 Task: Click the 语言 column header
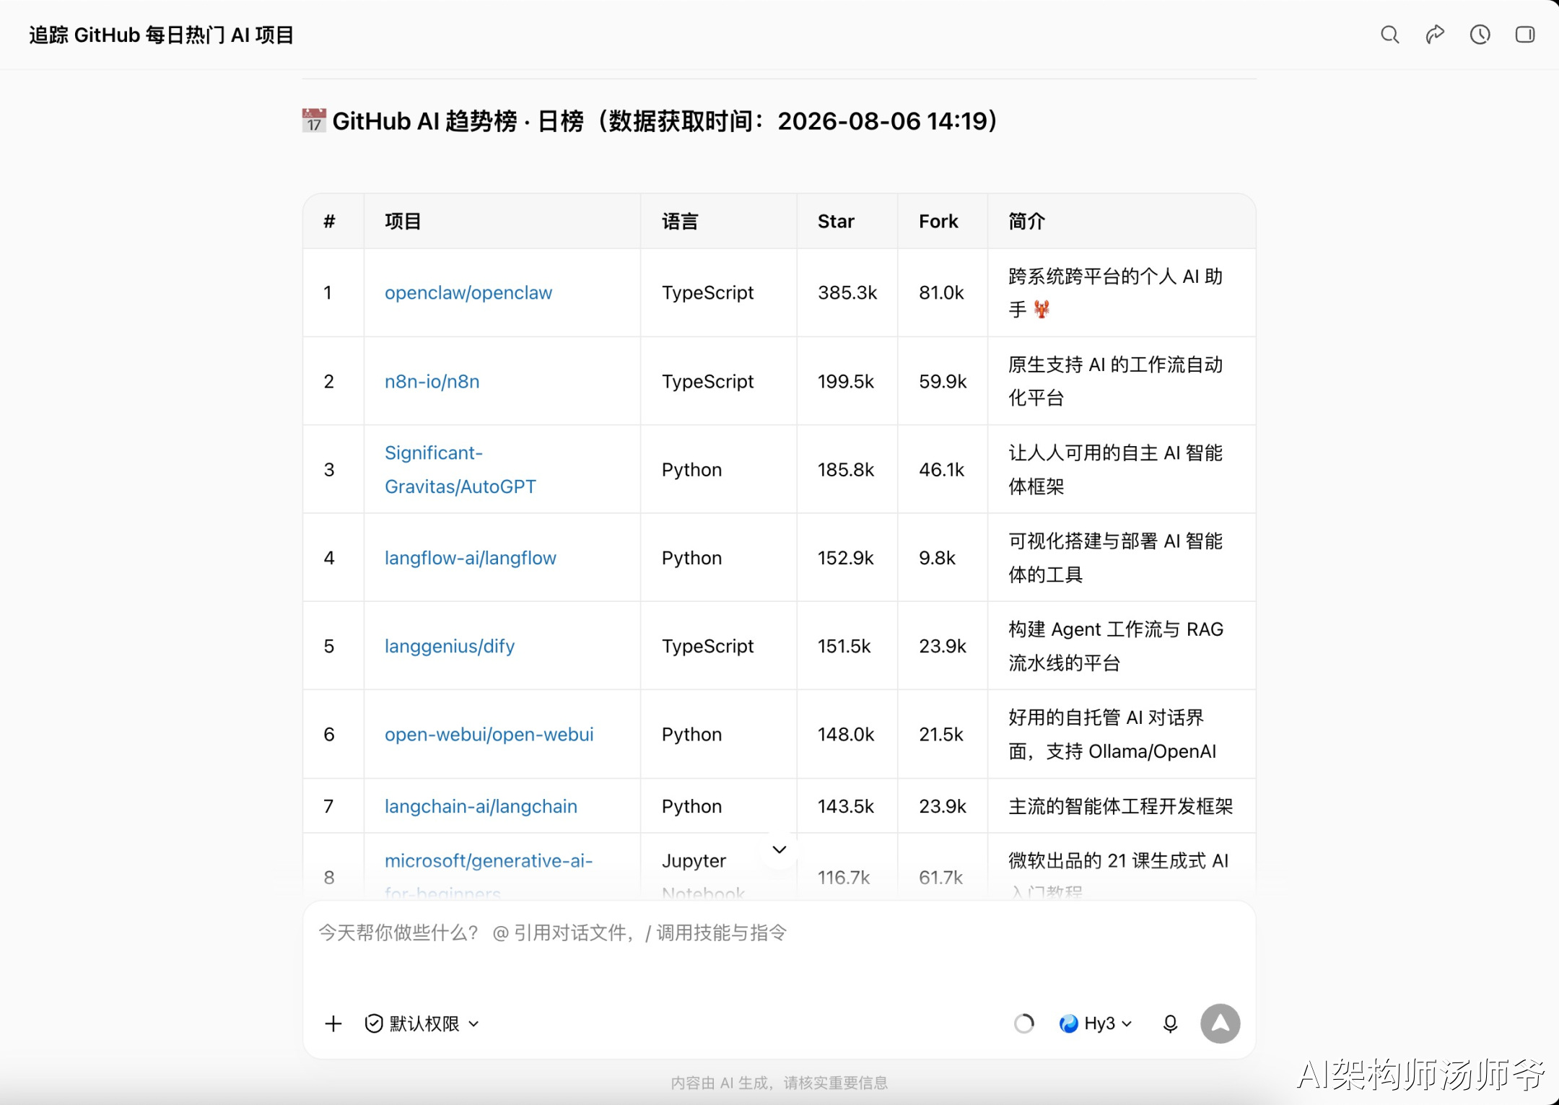pos(680,221)
